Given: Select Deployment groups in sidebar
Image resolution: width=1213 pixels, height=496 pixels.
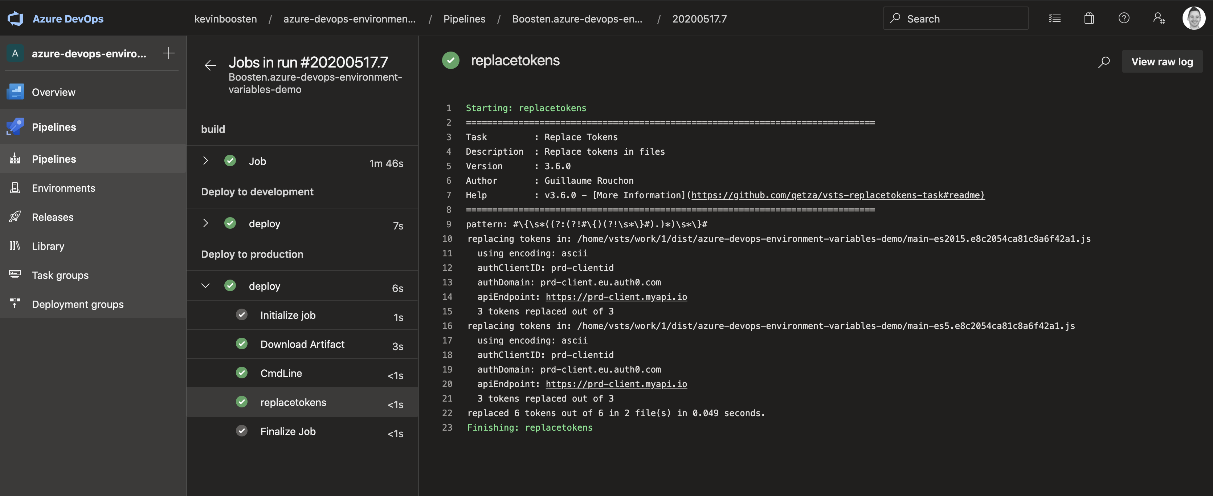Looking at the screenshot, I should pyautogui.click(x=77, y=304).
